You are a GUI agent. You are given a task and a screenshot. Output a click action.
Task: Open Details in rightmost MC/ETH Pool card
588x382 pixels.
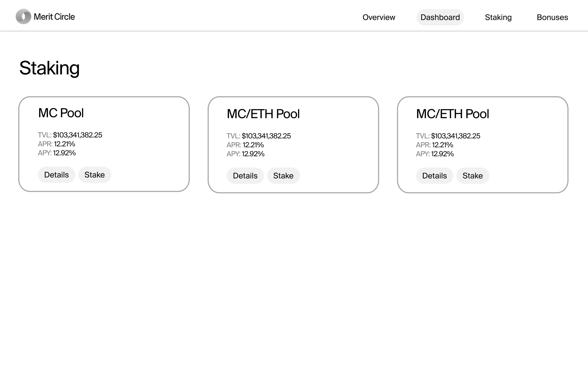pyautogui.click(x=434, y=176)
